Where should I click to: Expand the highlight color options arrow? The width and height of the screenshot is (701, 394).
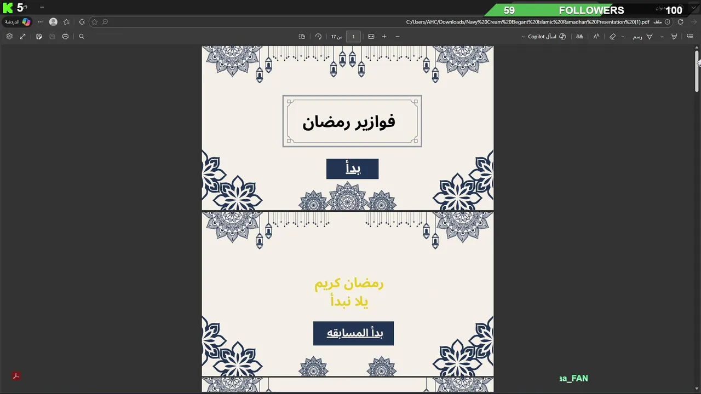point(662,37)
